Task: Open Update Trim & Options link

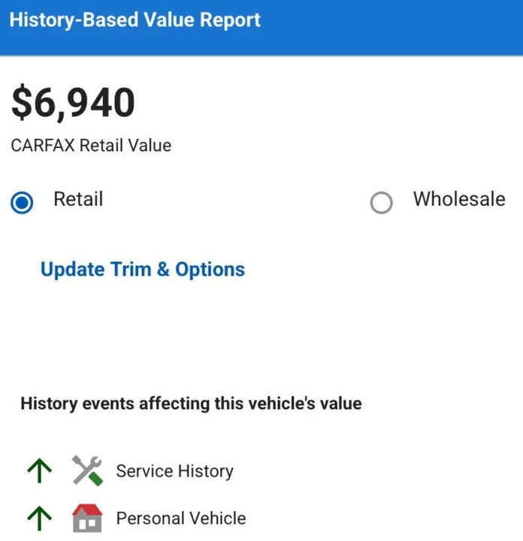Action: coord(143,270)
